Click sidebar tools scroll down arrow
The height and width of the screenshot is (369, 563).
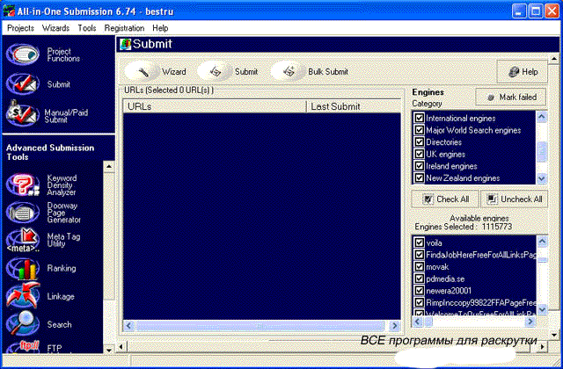tap(109, 350)
